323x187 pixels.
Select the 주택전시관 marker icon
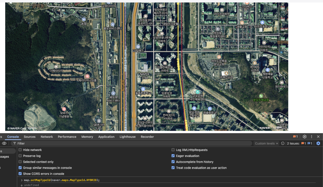pos(226,73)
